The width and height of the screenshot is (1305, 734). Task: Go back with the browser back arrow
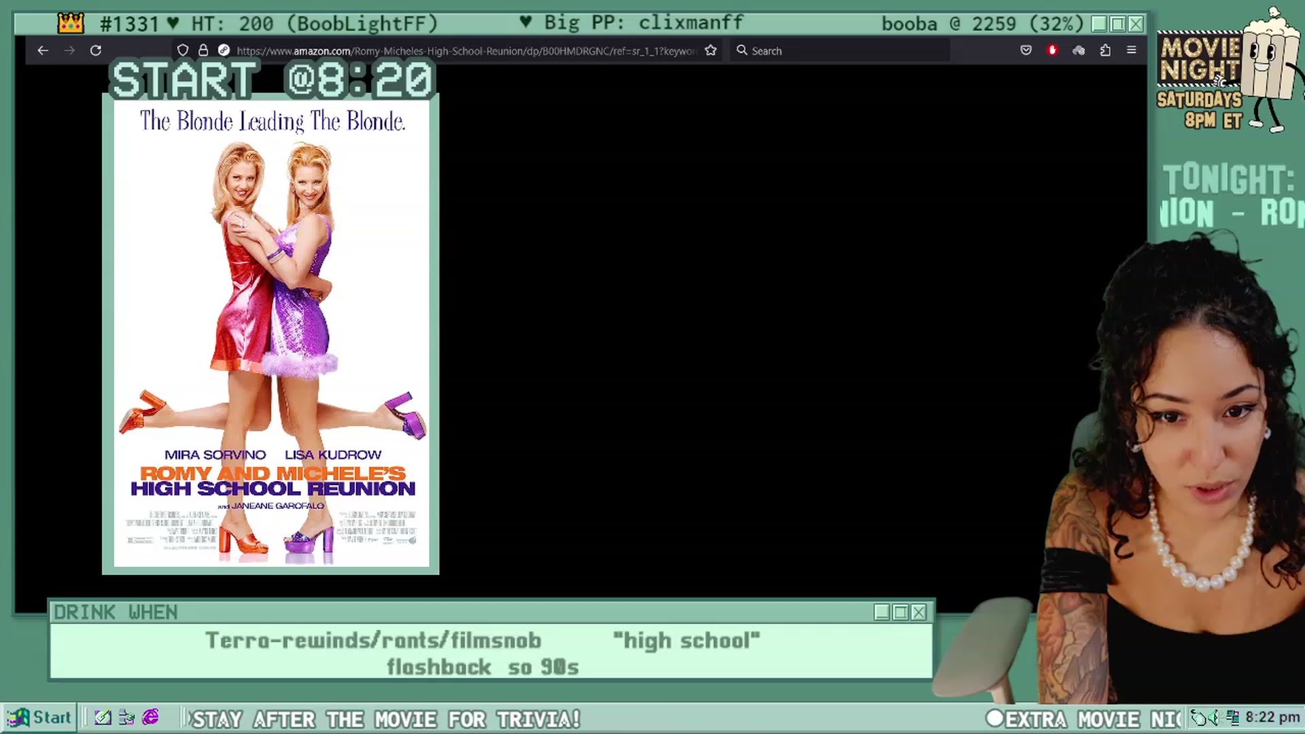(x=43, y=50)
